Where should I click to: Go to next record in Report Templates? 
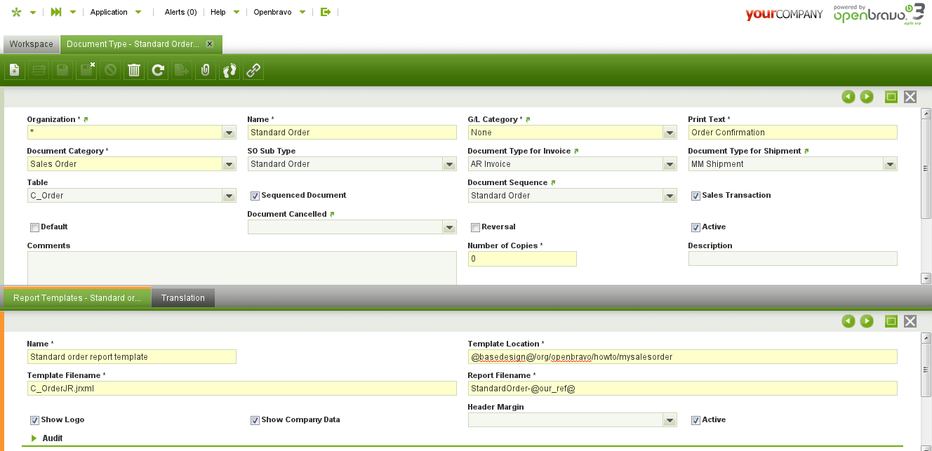point(867,321)
